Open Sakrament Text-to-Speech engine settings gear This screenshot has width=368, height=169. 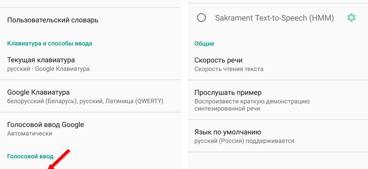click(x=351, y=18)
